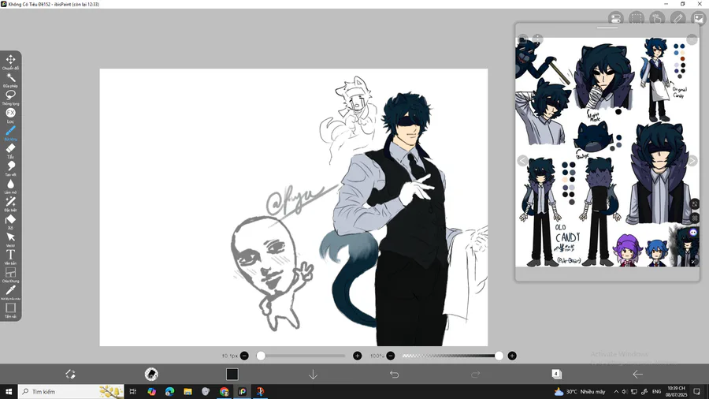Open brush settings icon in bottom bar
Viewport: 709px width, 399px height.
(151, 374)
